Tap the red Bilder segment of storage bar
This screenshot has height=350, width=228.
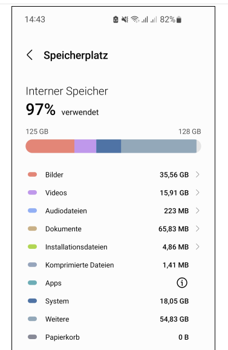click(x=50, y=146)
